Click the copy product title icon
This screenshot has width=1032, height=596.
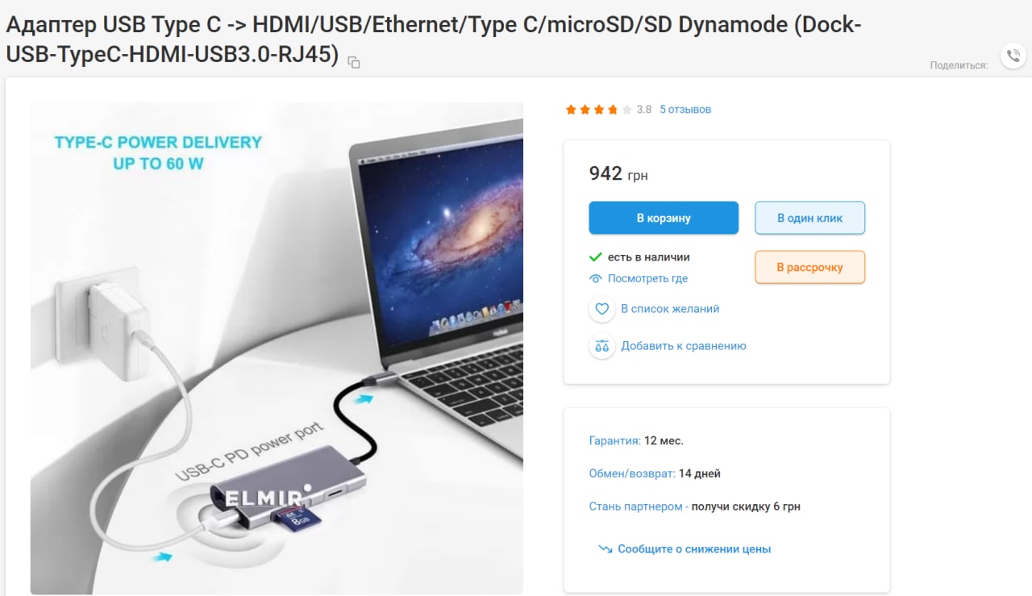tap(353, 62)
